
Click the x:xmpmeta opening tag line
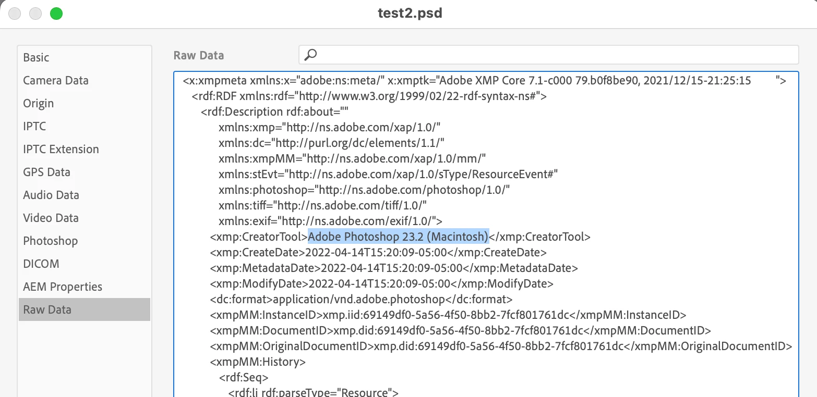coord(485,81)
